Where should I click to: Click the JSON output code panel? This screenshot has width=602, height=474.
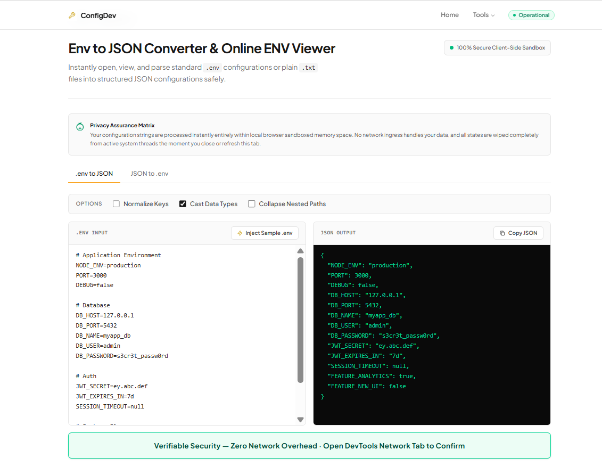click(432, 335)
